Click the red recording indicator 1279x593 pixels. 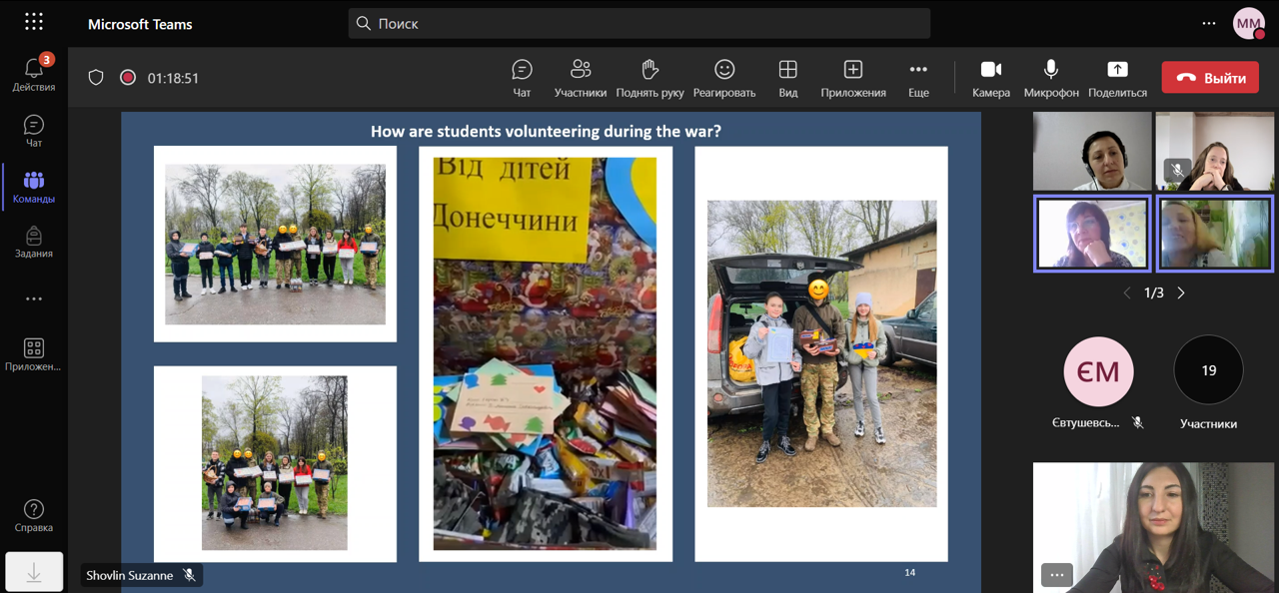tap(128, 77)
